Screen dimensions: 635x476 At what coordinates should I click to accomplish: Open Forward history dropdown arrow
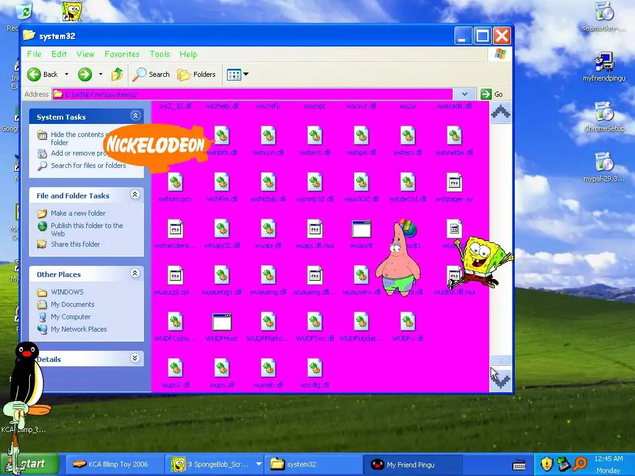click(100, 74)
